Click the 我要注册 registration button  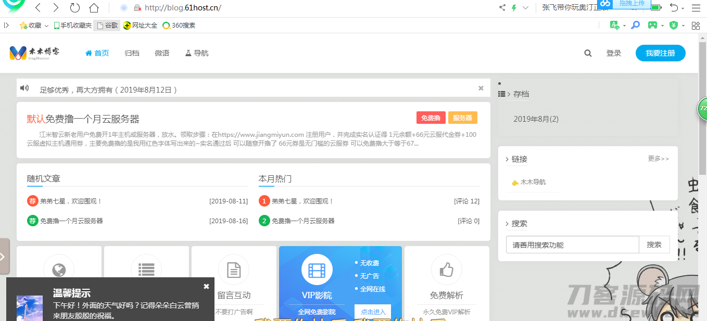pos(660,53)
